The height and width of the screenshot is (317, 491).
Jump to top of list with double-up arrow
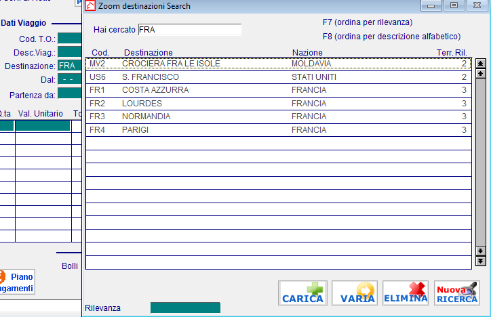[480, 64]
